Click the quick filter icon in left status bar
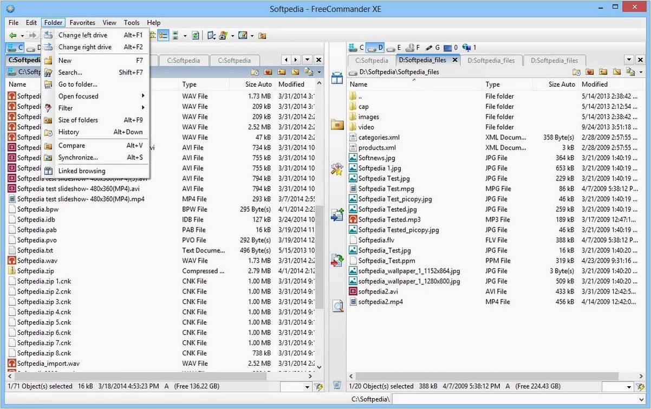651x409 pixels. click(318, 387)
